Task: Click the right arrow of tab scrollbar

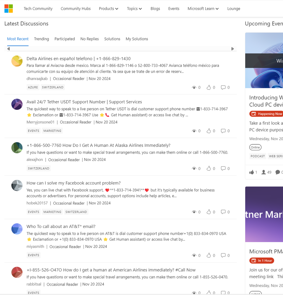Action: coord(232,49)
